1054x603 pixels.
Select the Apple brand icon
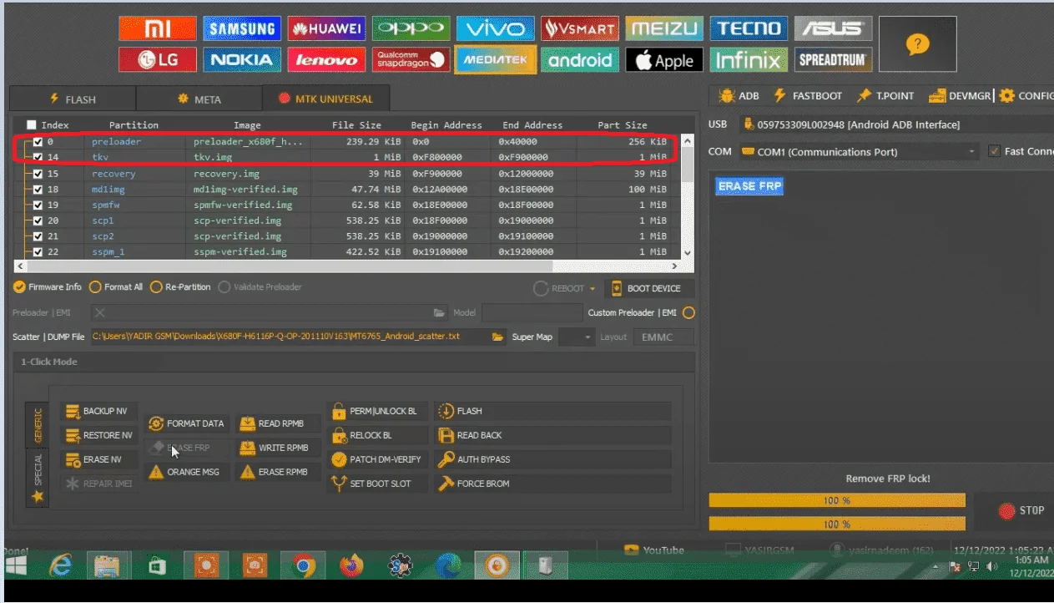tap(663, 60)
